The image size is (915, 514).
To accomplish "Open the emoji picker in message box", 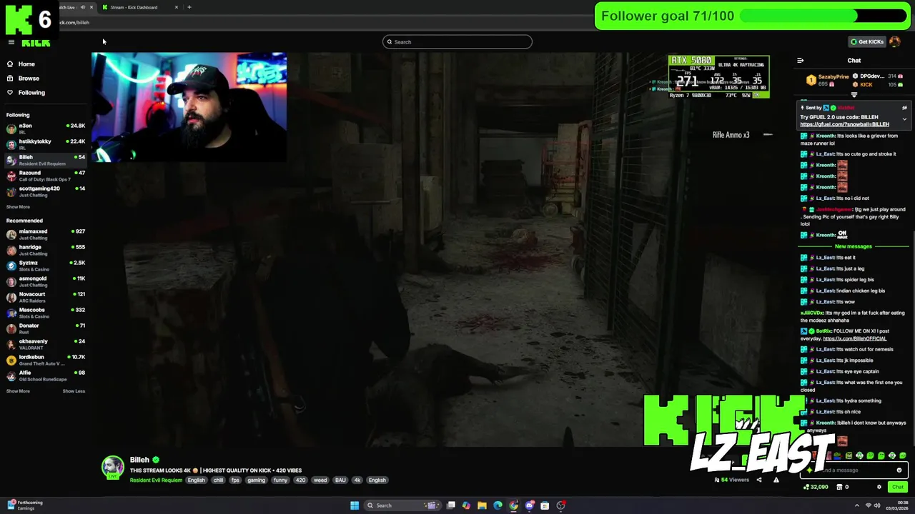I will [899, 470].
